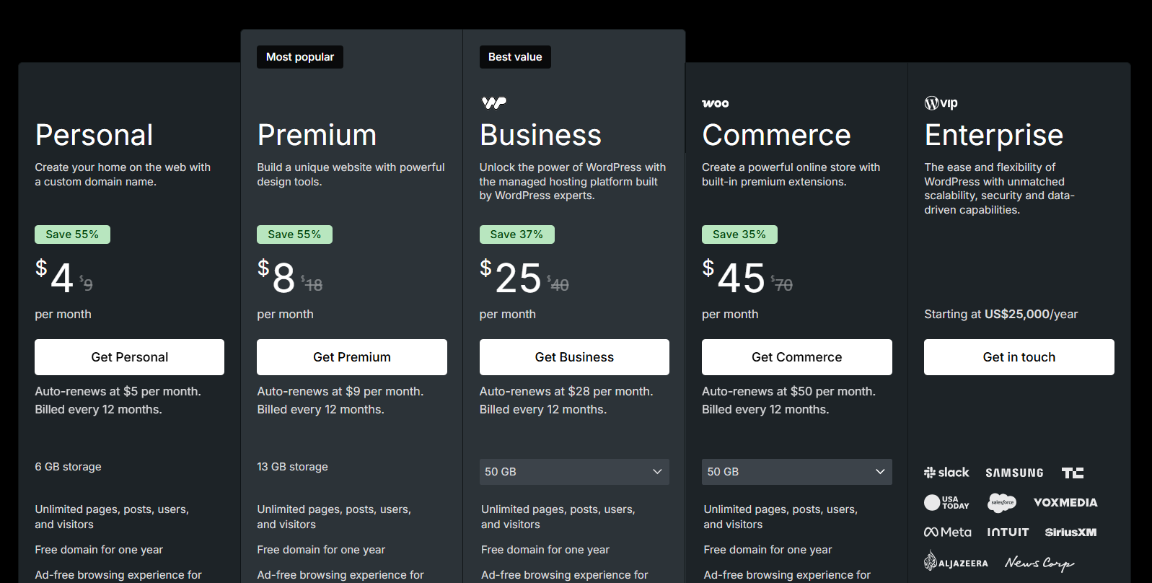Click the struck-through $9 Personal price
Image resolution: width=1152 pixels, height=583 pixels.
(86, 284)
